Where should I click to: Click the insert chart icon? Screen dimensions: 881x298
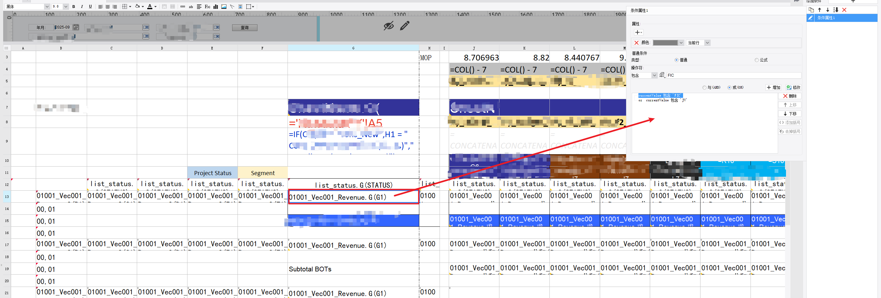tap(215, 7)
